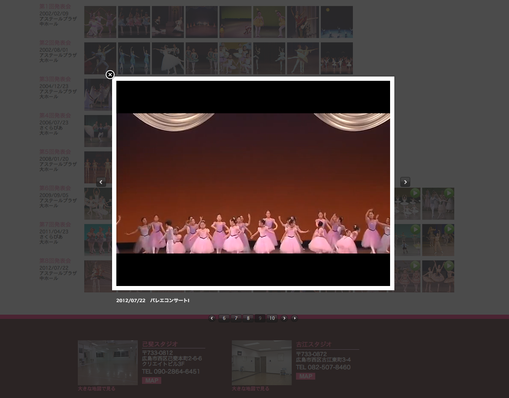Go to next item with right lightbox arrow

405,182
